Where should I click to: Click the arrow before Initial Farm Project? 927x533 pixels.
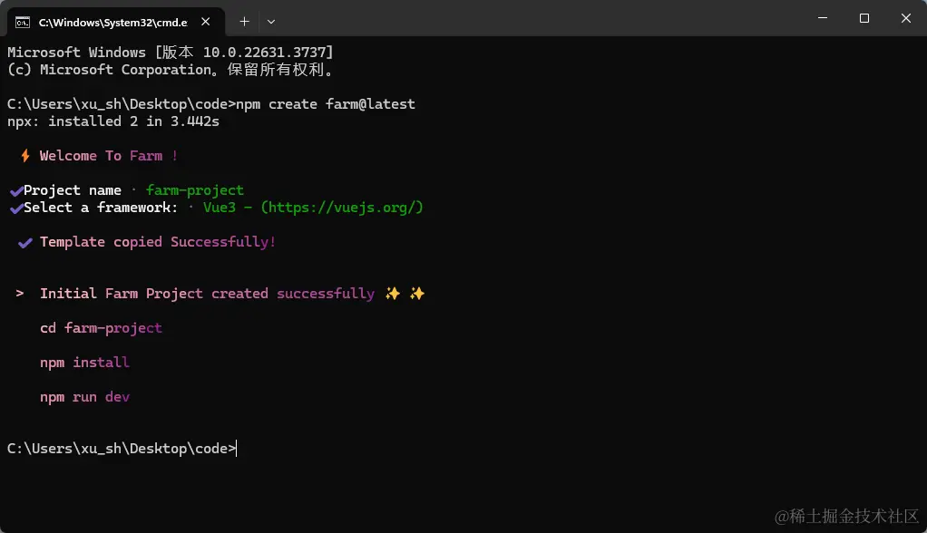(x=20, y=293)
